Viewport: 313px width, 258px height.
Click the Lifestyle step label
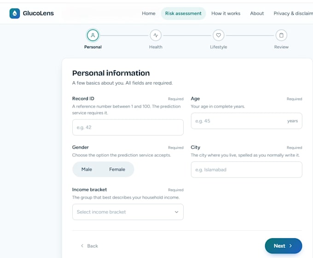(x=219, y=47)
